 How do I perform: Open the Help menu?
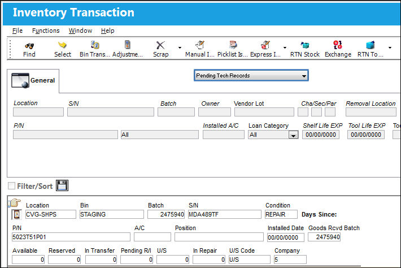click(108, 31)
